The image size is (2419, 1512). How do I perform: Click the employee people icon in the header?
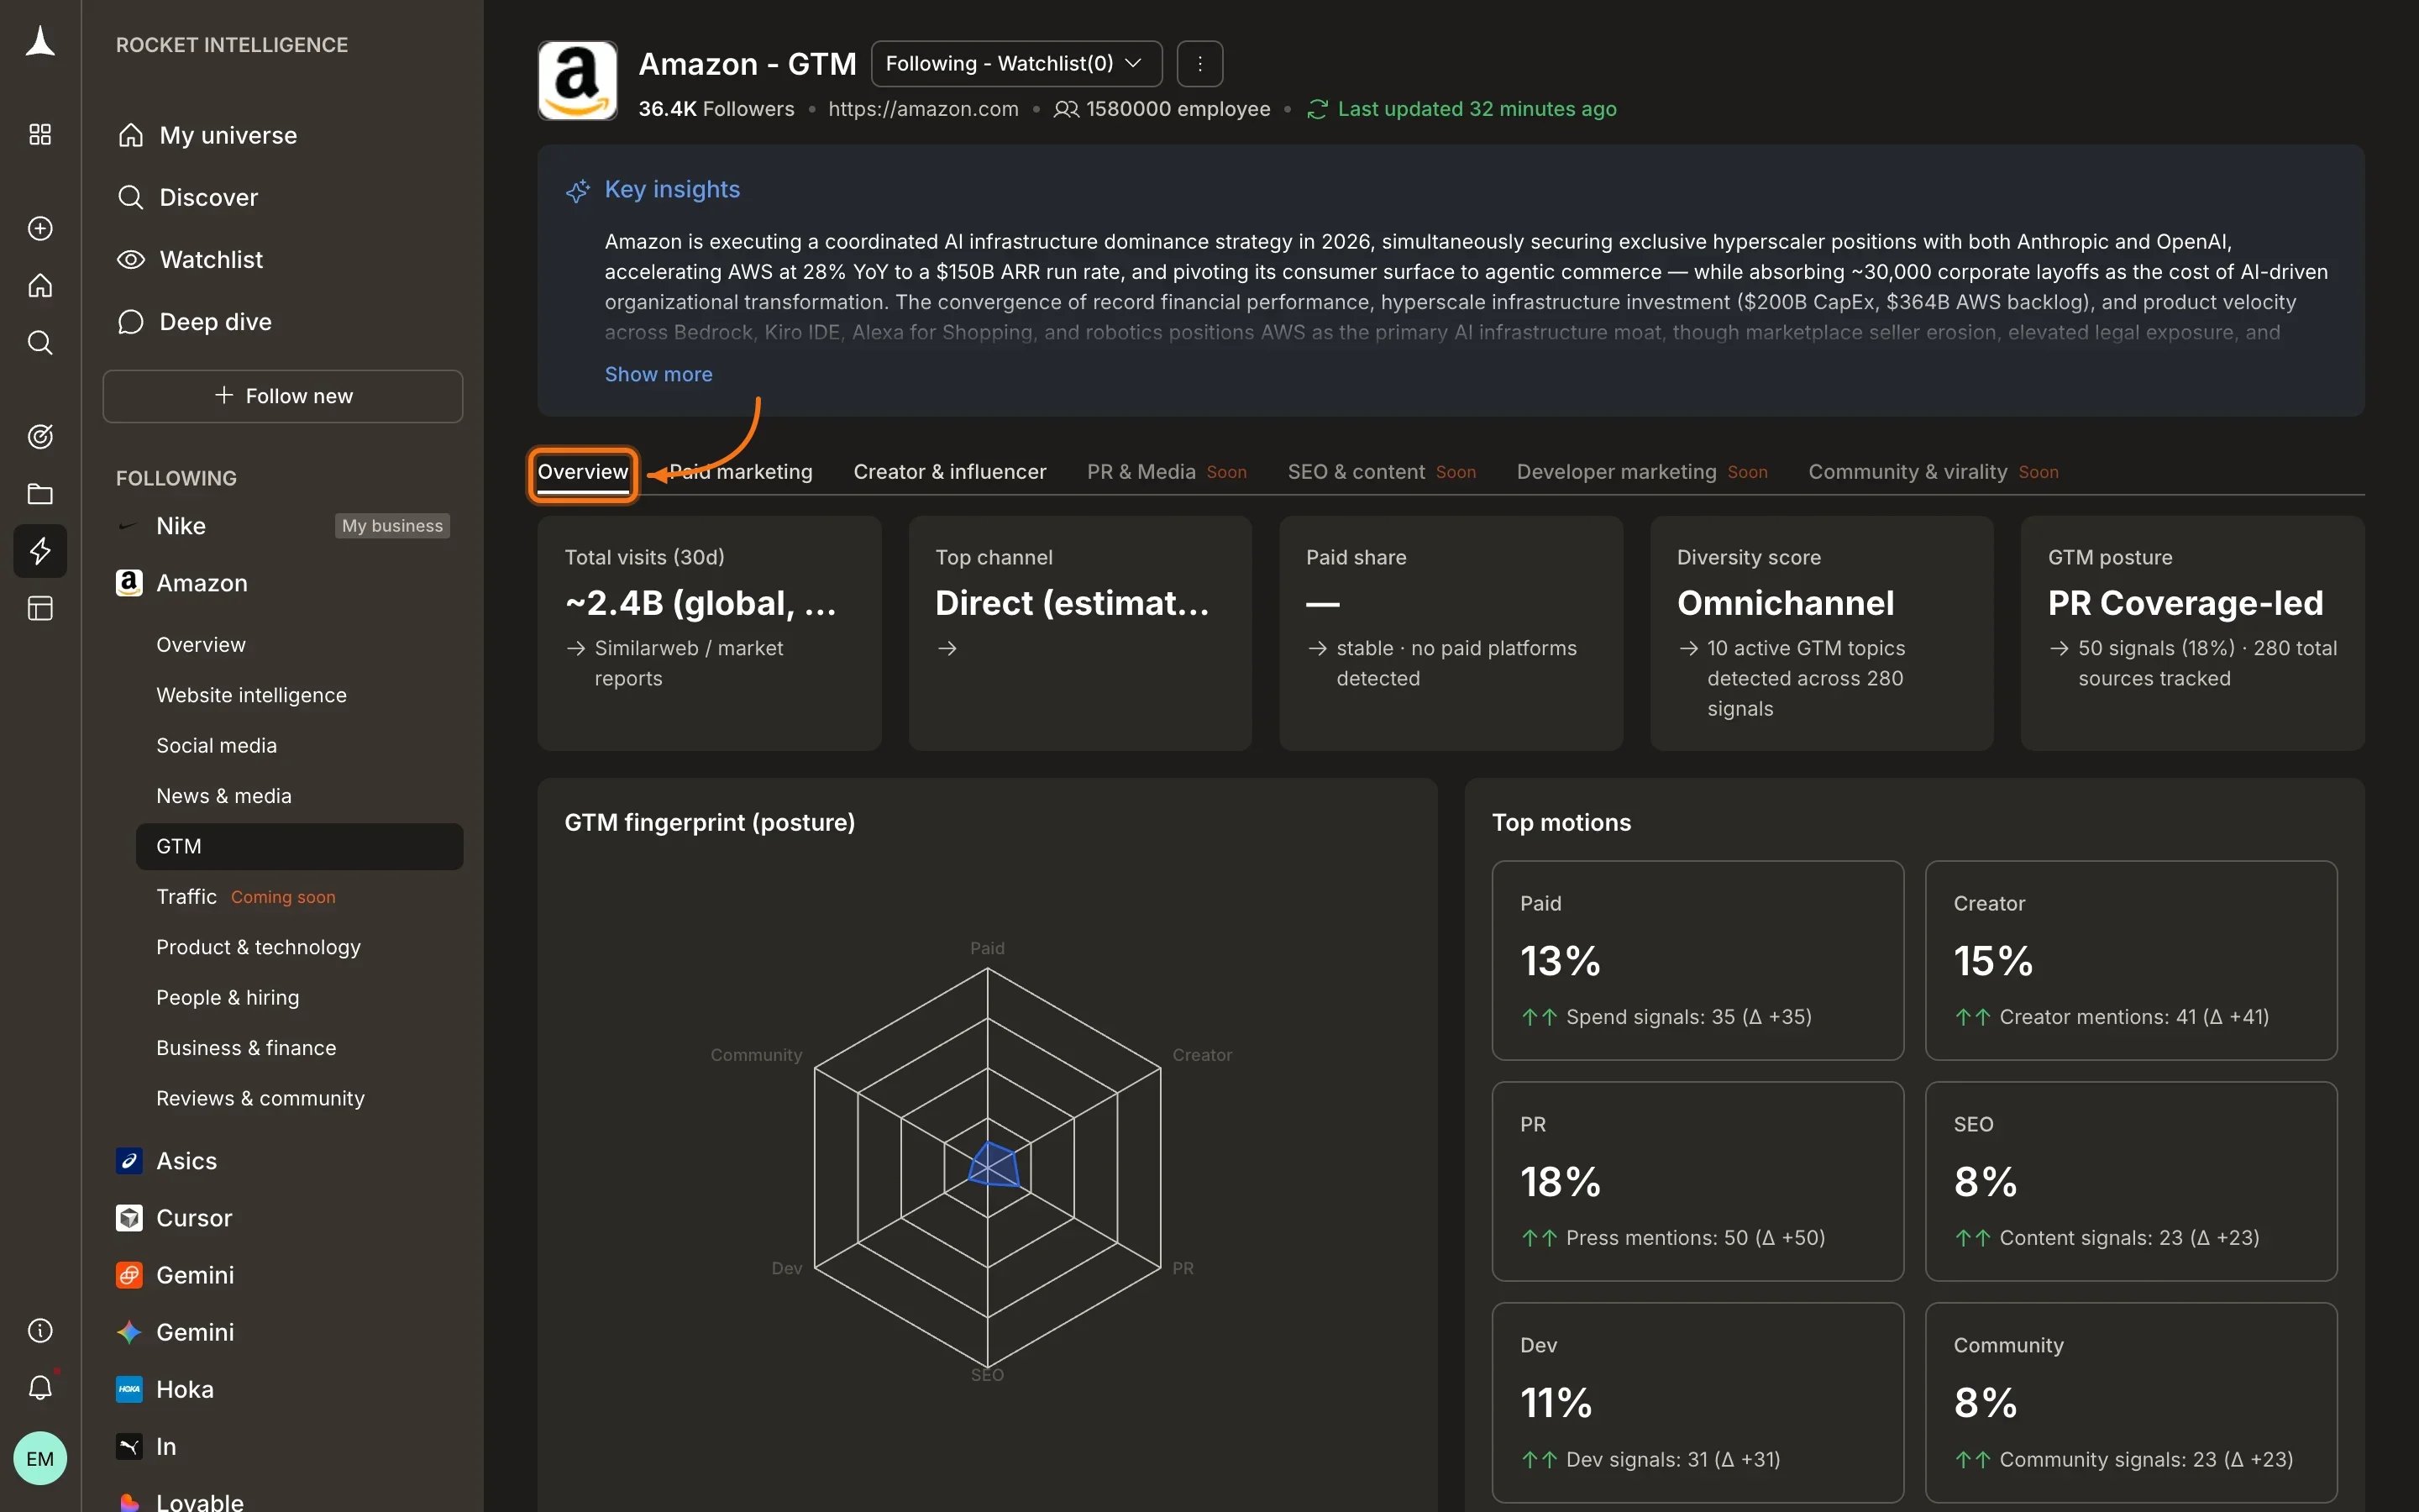(1067, 109)
